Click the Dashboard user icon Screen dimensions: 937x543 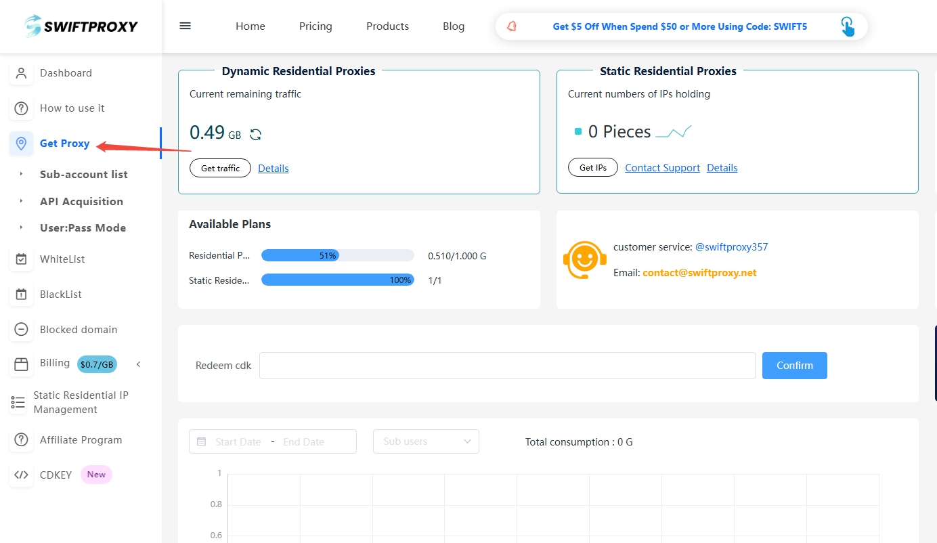(x=21, y=73)
